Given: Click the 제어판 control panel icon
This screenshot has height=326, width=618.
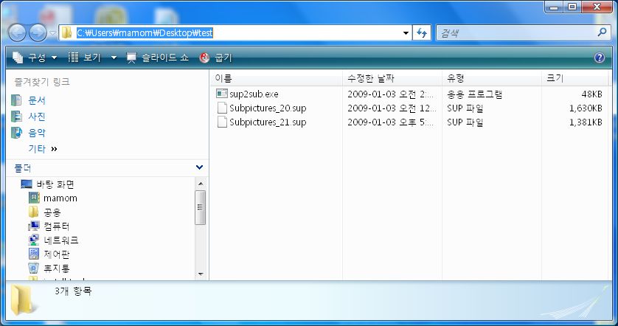Looking at the screenshot, I should 34,254.
